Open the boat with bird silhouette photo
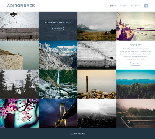 [x=136, y=26]
